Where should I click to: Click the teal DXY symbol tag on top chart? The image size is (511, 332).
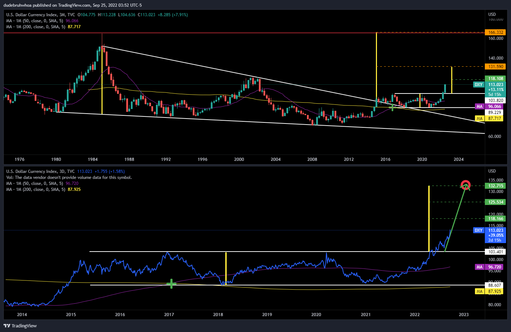coord(478,85)
